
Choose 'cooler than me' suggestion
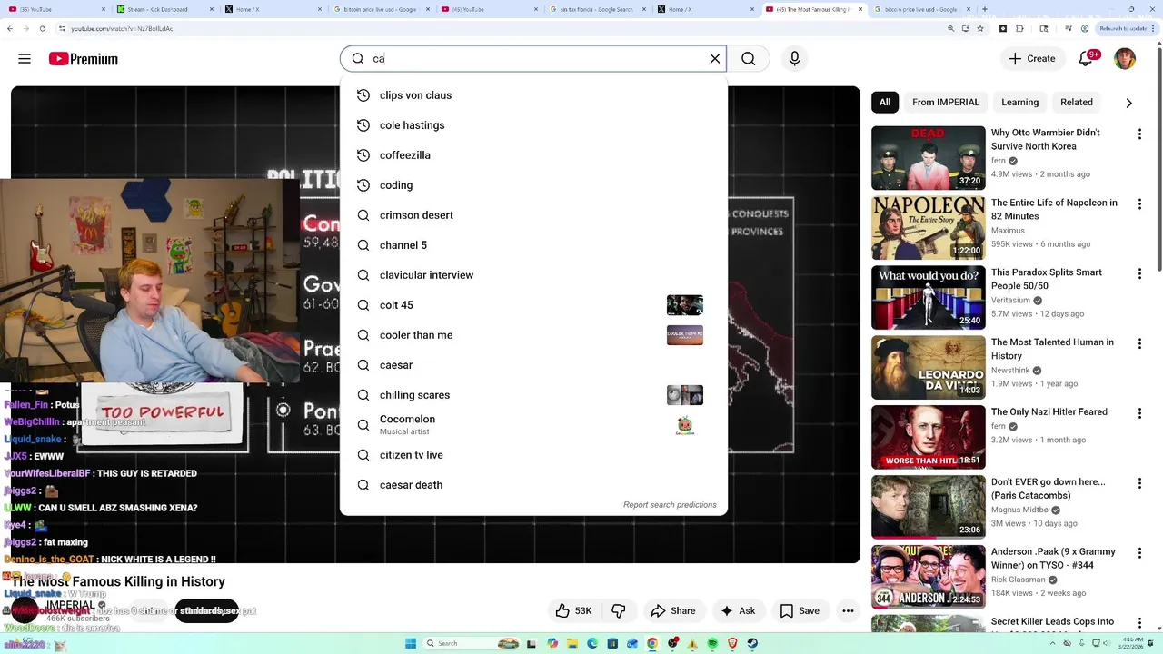pyautogui.click(x=533, y=335)
